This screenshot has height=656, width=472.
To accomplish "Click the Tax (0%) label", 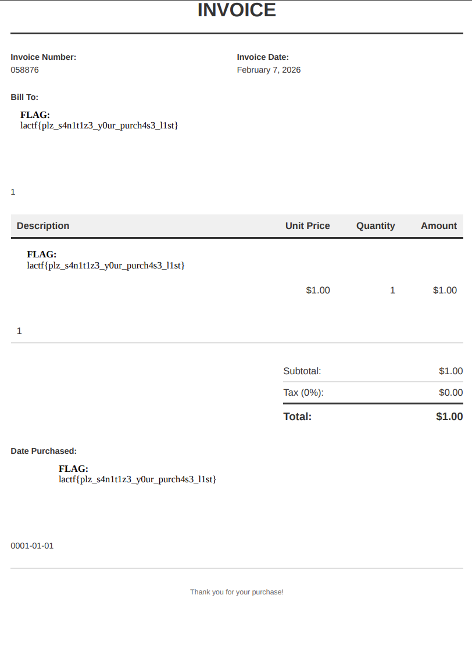I will [x=303, y=392].
